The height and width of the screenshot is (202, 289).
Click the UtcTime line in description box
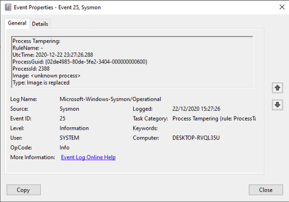(x=53, y=55)
